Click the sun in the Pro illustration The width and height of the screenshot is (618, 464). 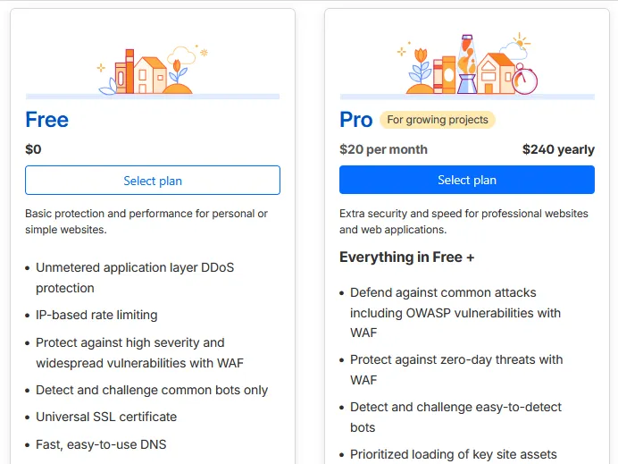(x=520, y=41)
